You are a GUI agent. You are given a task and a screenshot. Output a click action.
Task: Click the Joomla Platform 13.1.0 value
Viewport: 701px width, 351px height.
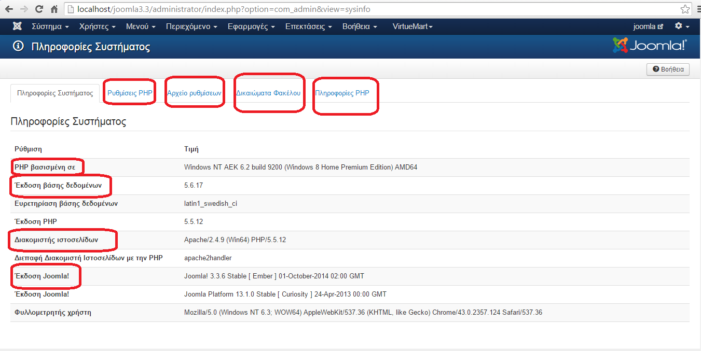[285, 294]
